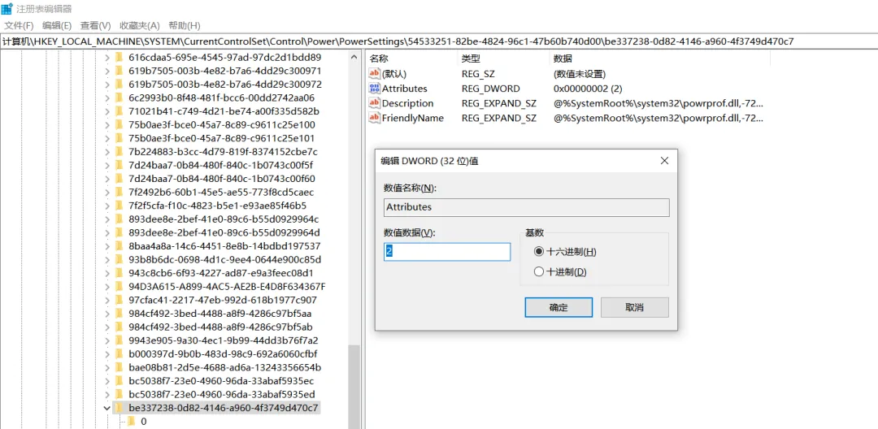This screenshot has height=429, width=878.
Task: Click folder icon of 943c8cb6-6f93-4227-ad87-e9a3feec08d1
Action: (119, 273)
